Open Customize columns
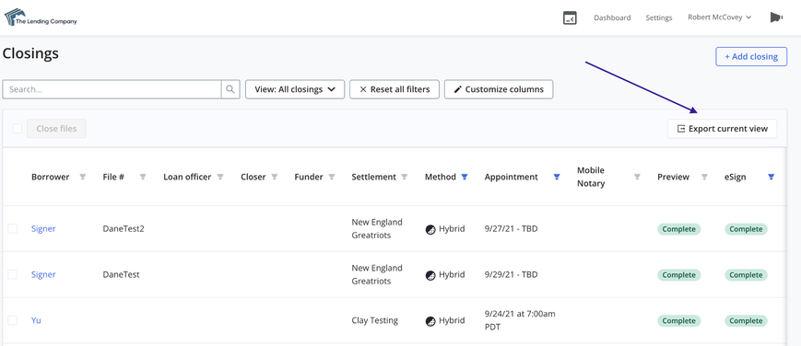The image size is (801, 346). [x=499, y=89]
